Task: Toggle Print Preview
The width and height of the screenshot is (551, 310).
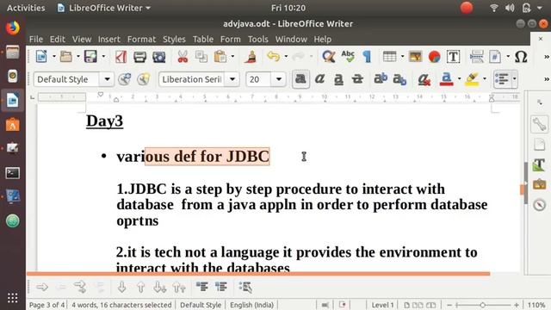Action: click(x=158, y=56)
